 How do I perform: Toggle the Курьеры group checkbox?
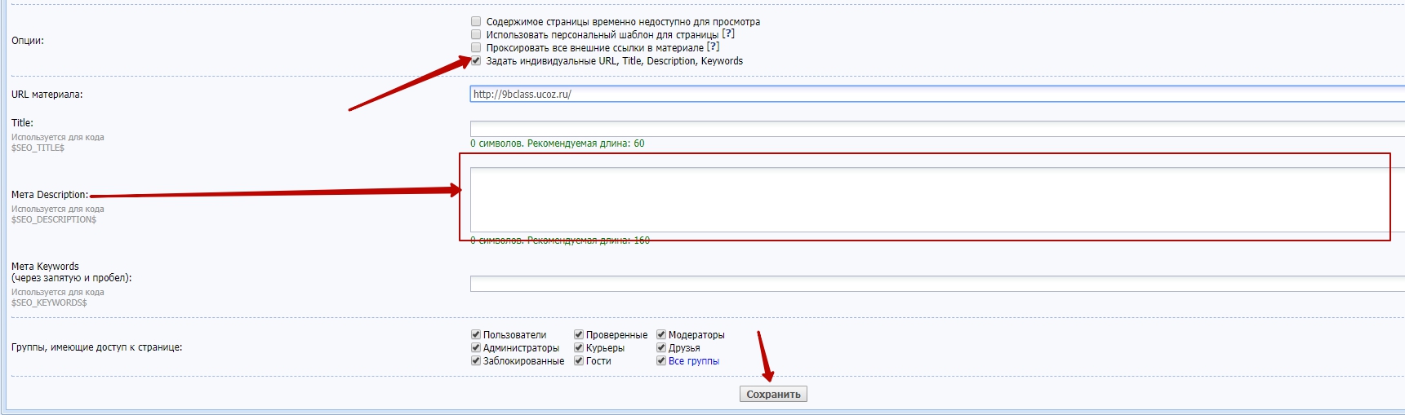579,347
